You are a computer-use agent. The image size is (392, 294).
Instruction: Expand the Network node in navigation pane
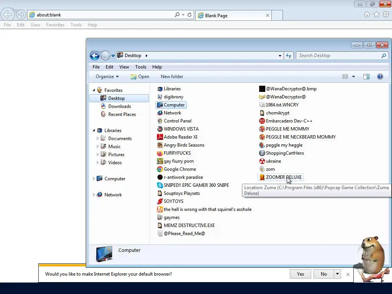coord(94,194)
